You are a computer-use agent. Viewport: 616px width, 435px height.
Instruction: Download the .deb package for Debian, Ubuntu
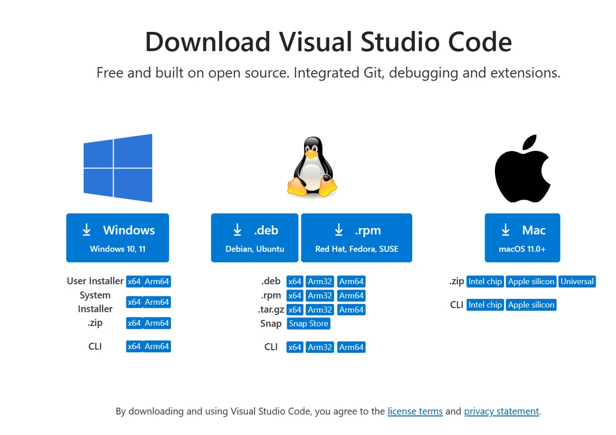pyautogui.click(x=255, y=238)
